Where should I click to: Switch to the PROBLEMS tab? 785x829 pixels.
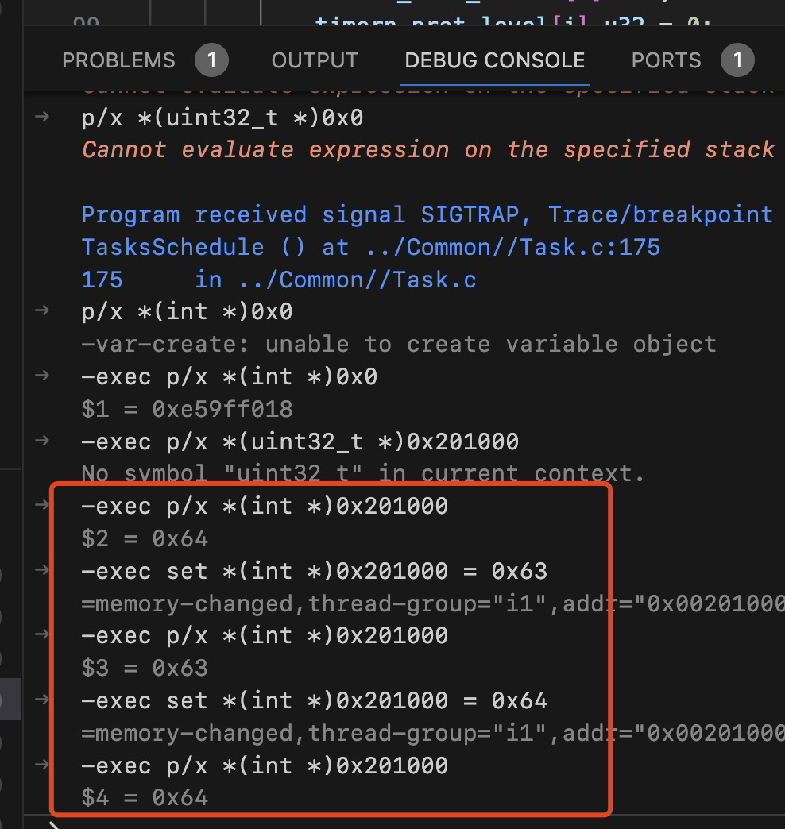[118, 60]
